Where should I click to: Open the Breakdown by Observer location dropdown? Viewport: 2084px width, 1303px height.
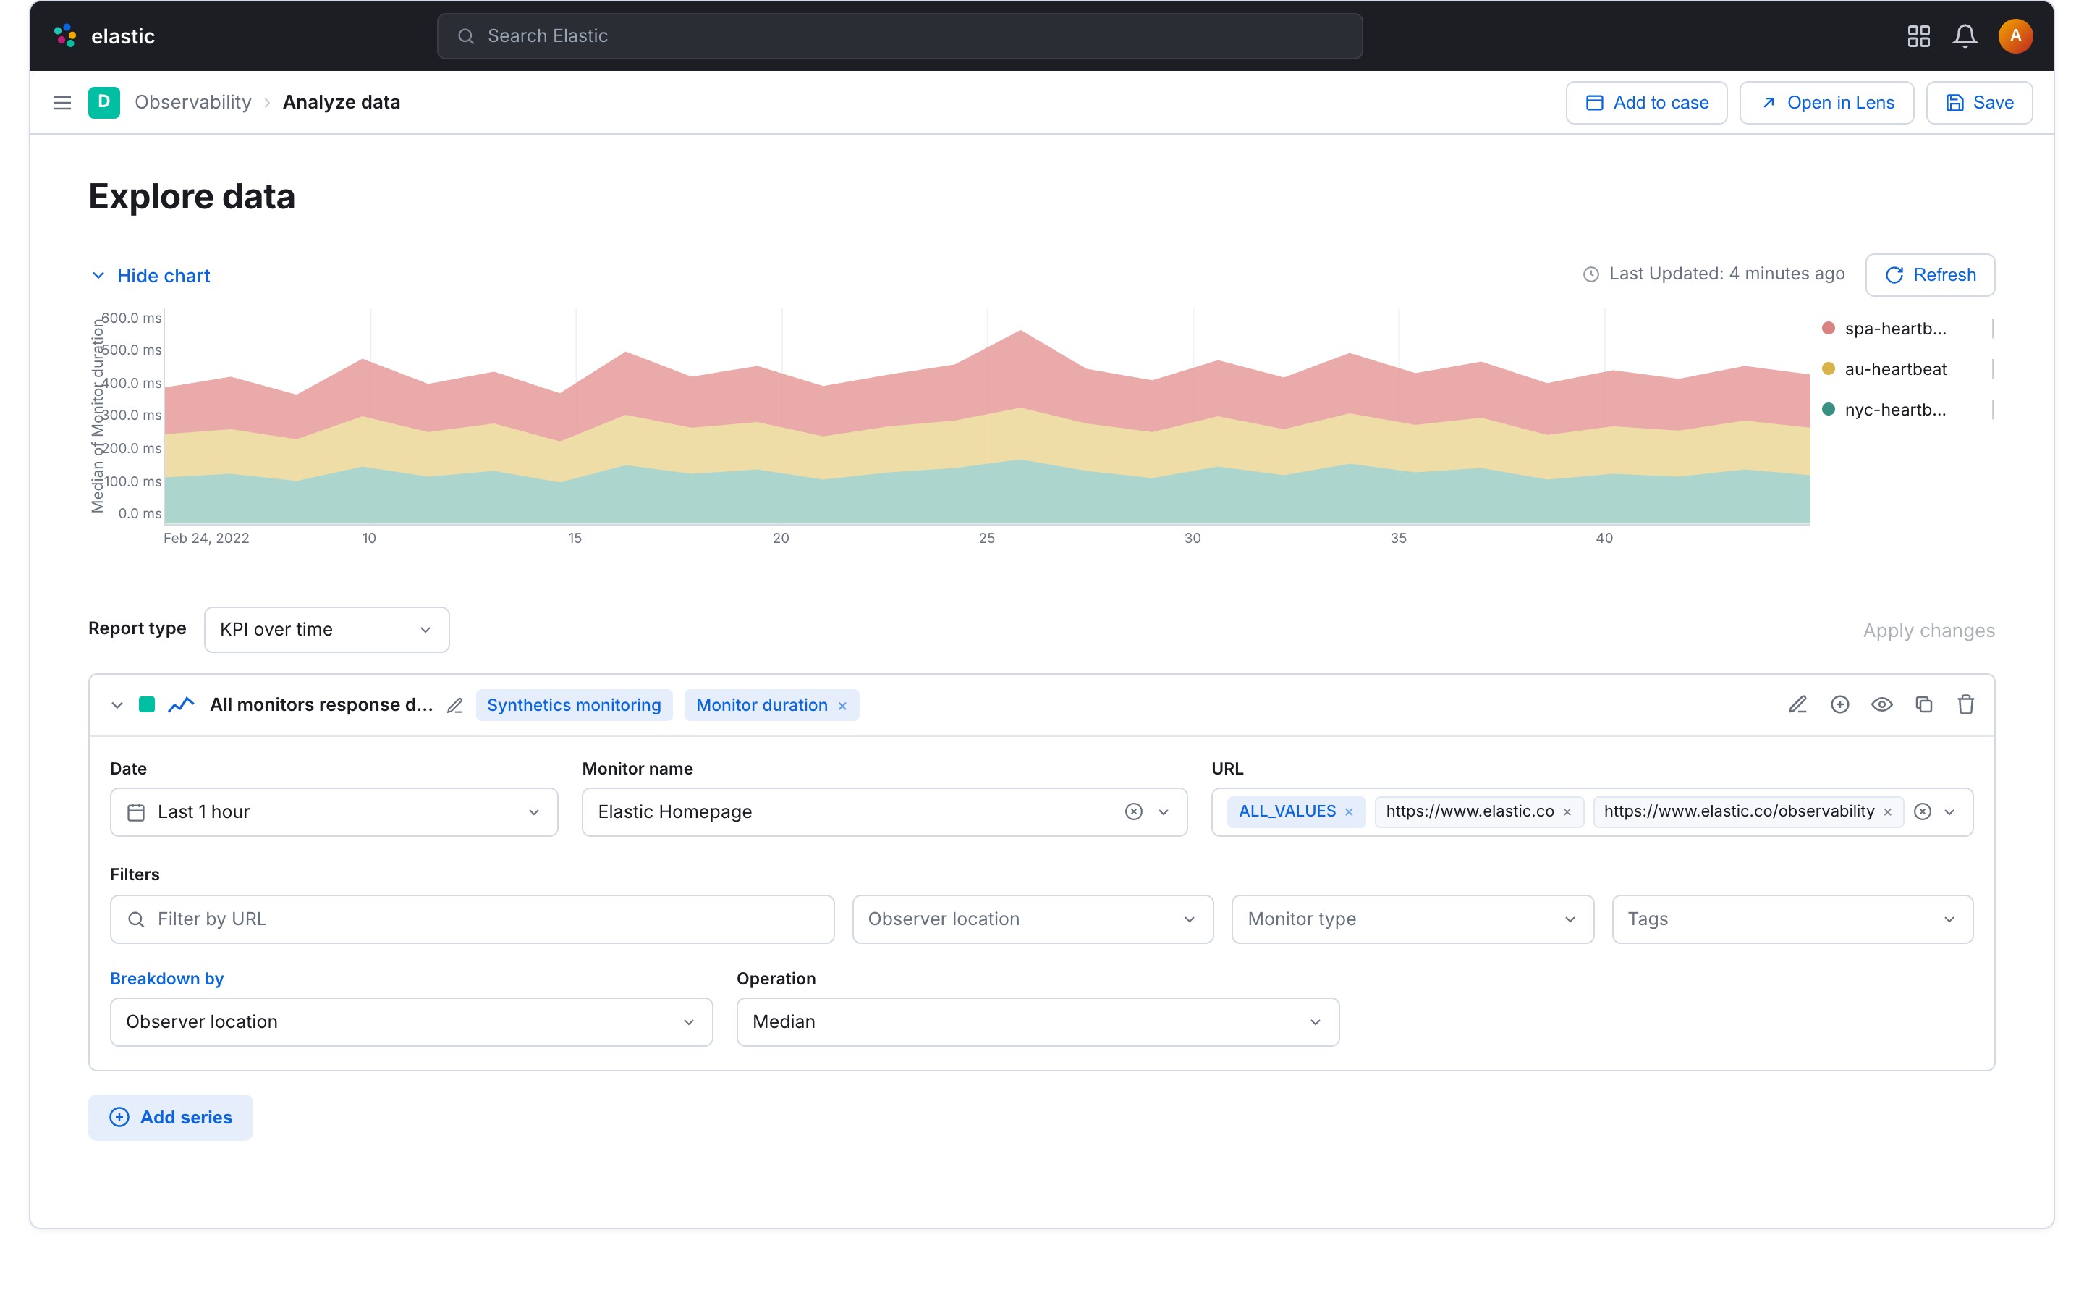[x=412, y=1022]
